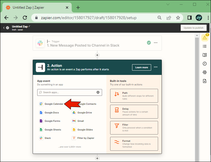
Task: Rename zap using the pencil icon
Action: 29,26
